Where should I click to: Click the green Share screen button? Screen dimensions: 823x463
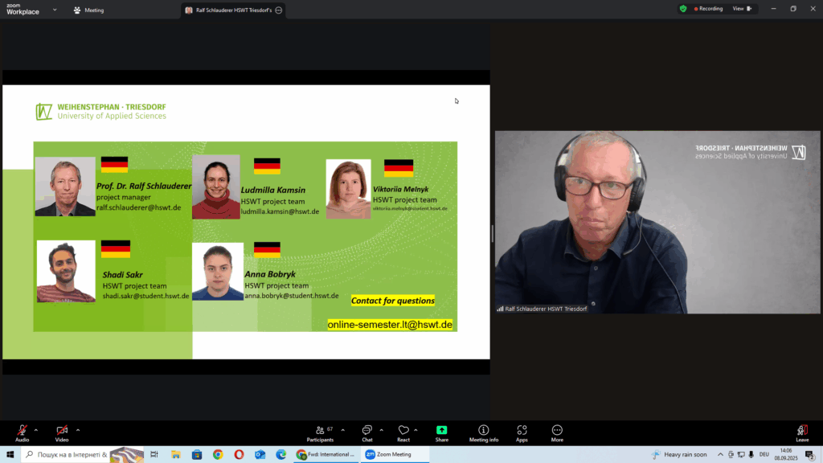(441, 433)
